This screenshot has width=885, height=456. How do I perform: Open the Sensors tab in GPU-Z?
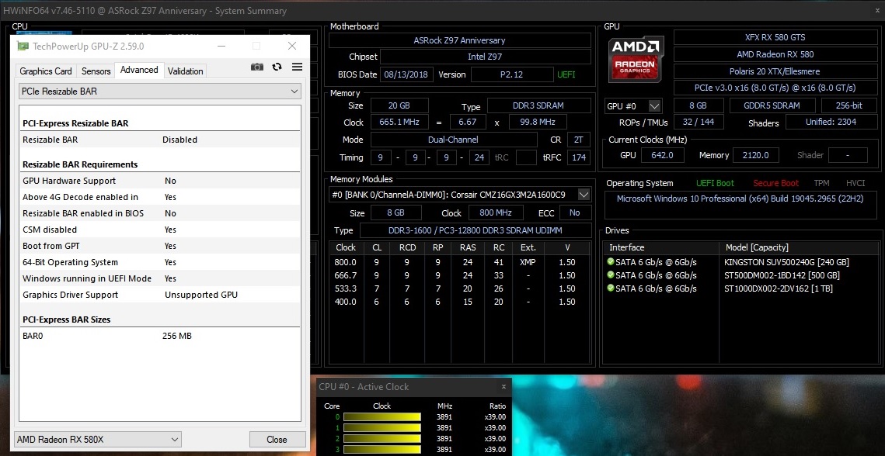[x=96, y=71]
